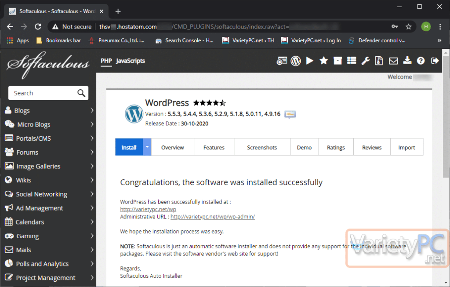Reload the page with the refresh icon
This screenshot has height=287, width=450.
tap(38, 27)
